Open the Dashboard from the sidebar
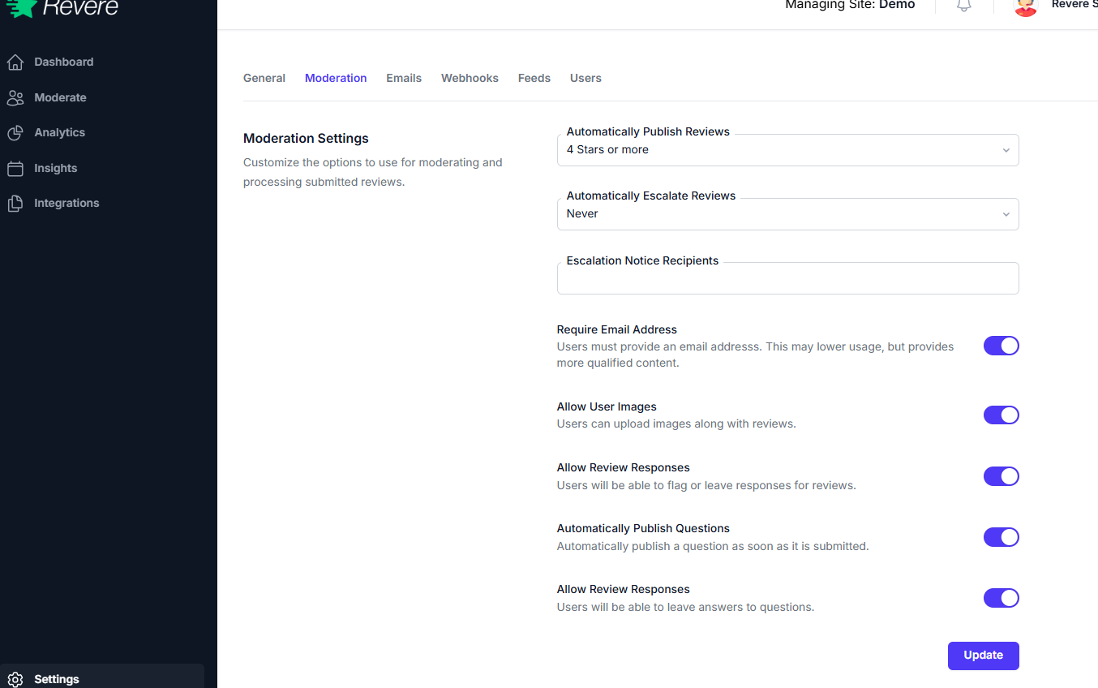The image size is (1098, 688). [x=63, y=62]
